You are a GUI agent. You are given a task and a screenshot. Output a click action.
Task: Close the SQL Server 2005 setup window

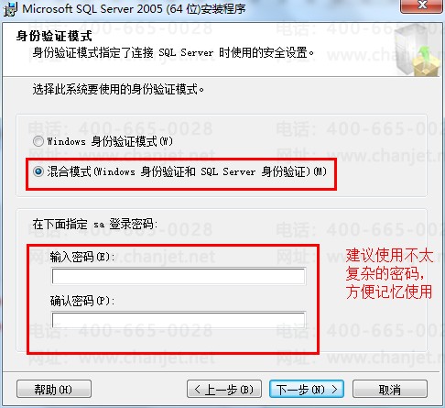coord(421,6)
